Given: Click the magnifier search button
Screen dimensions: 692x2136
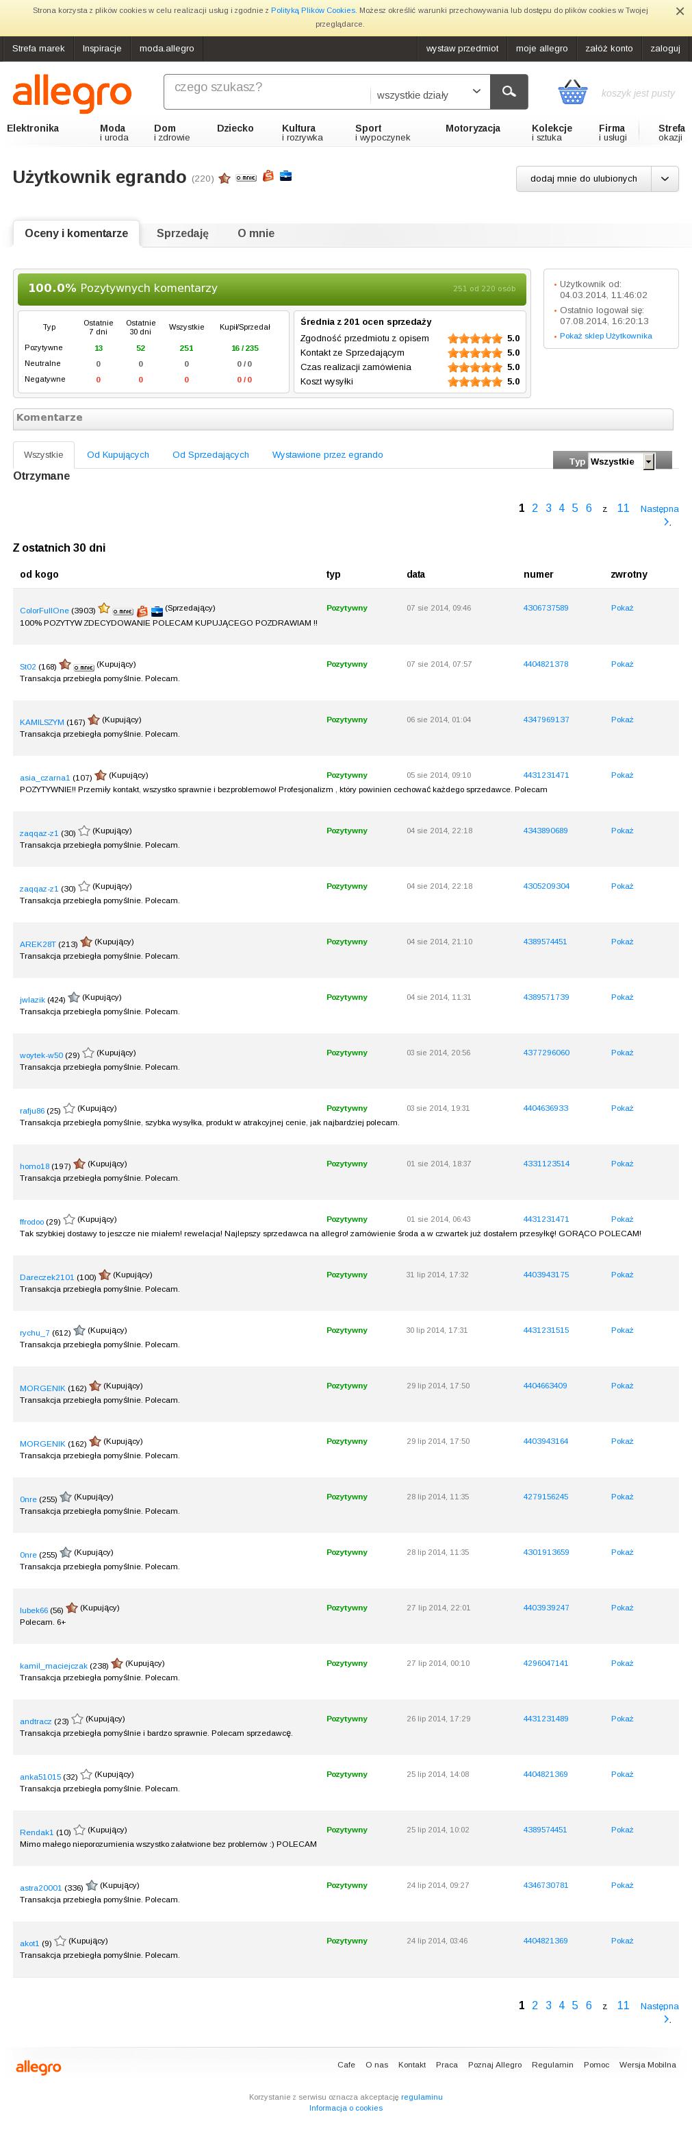Looking at the screenshot, I should click(509, 92).
